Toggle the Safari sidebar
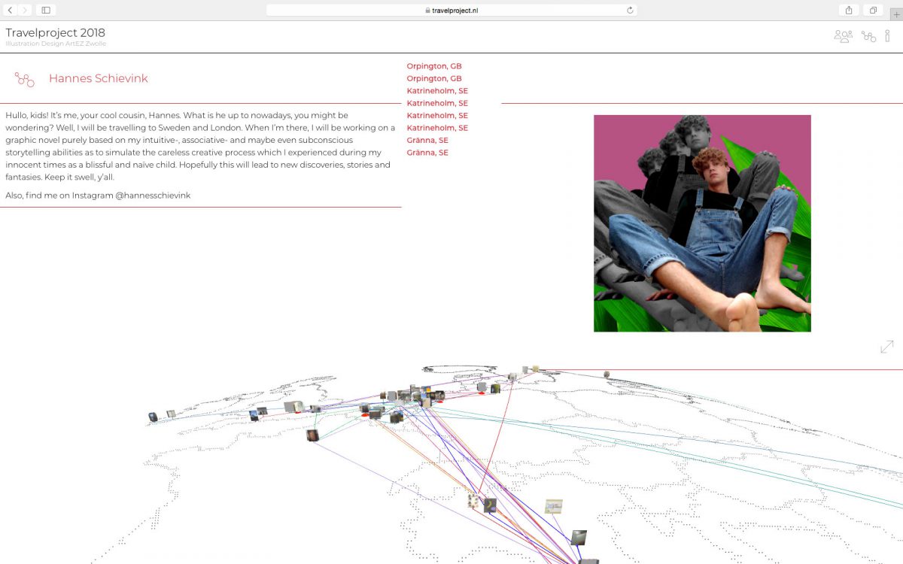 [46, 10]
